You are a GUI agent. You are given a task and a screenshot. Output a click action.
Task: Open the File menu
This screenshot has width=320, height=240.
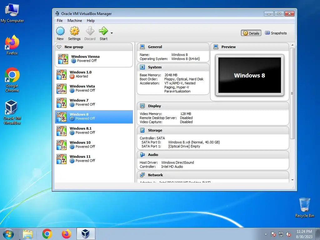pos(60,21)
